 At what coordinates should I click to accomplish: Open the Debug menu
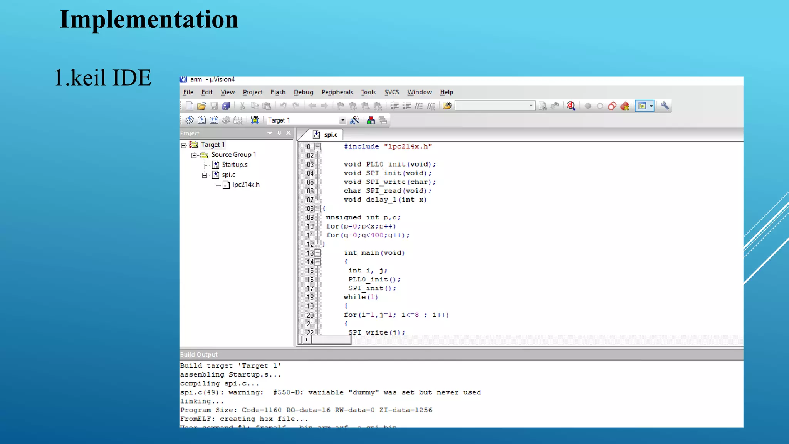click(304, 92)
